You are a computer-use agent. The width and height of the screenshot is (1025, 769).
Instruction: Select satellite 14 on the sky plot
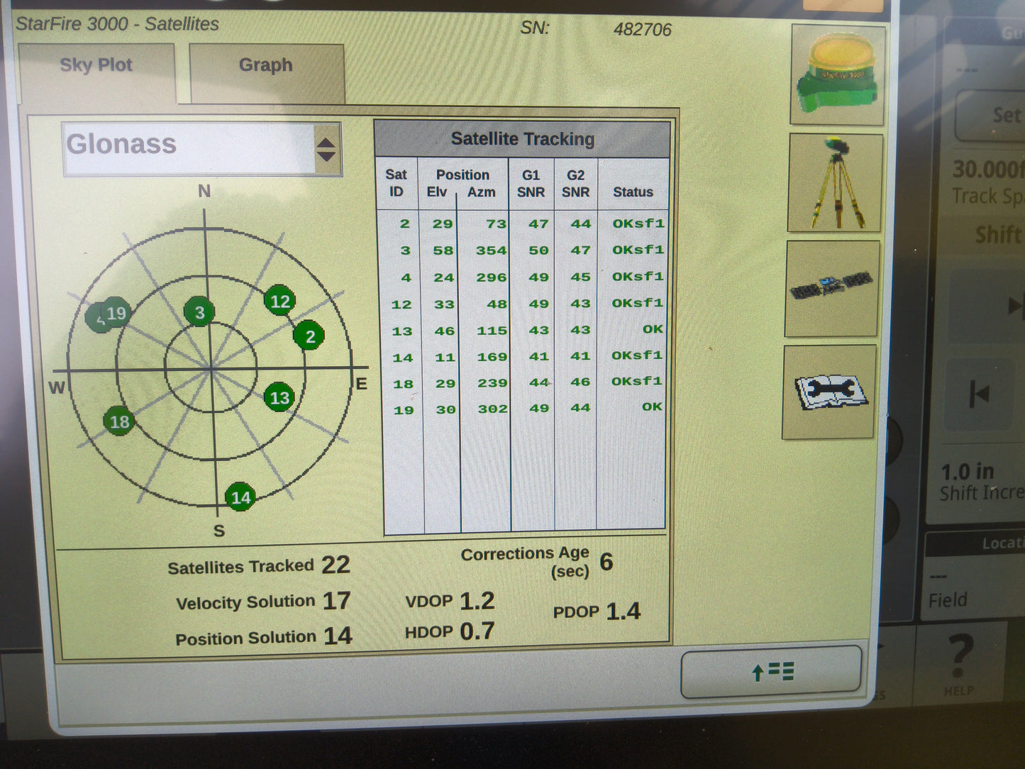click(x=240, y=497)
